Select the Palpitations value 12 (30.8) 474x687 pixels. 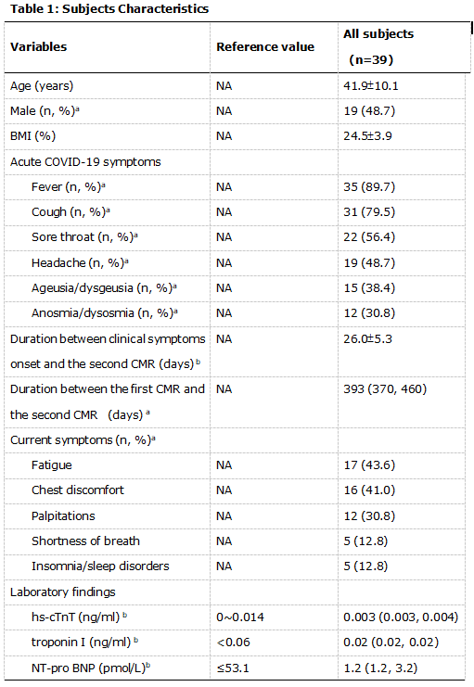coord(369,516)
